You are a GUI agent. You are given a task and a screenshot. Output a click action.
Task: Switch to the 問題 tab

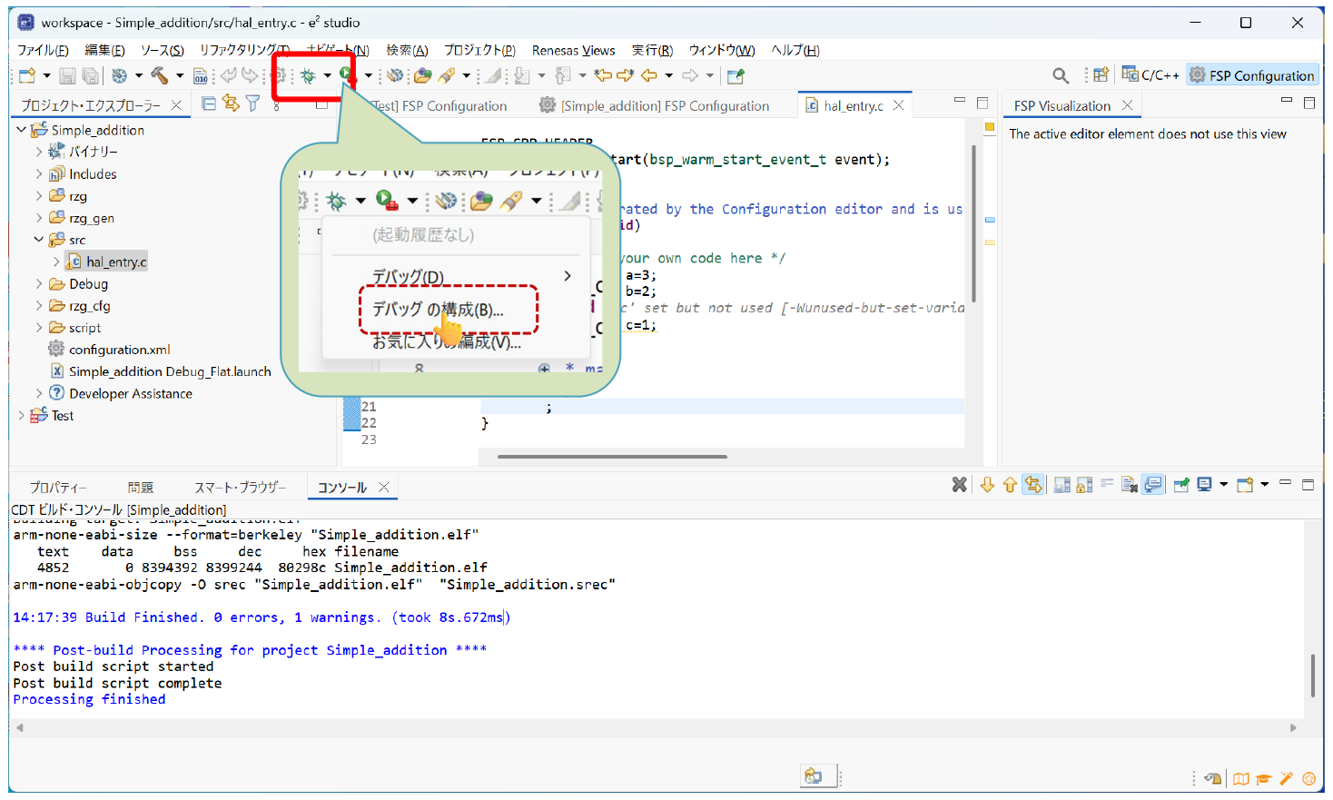click(141, 488)
